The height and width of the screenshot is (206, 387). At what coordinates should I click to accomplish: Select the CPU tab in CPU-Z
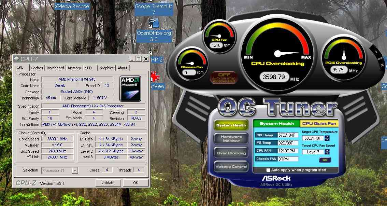(20, 67)
